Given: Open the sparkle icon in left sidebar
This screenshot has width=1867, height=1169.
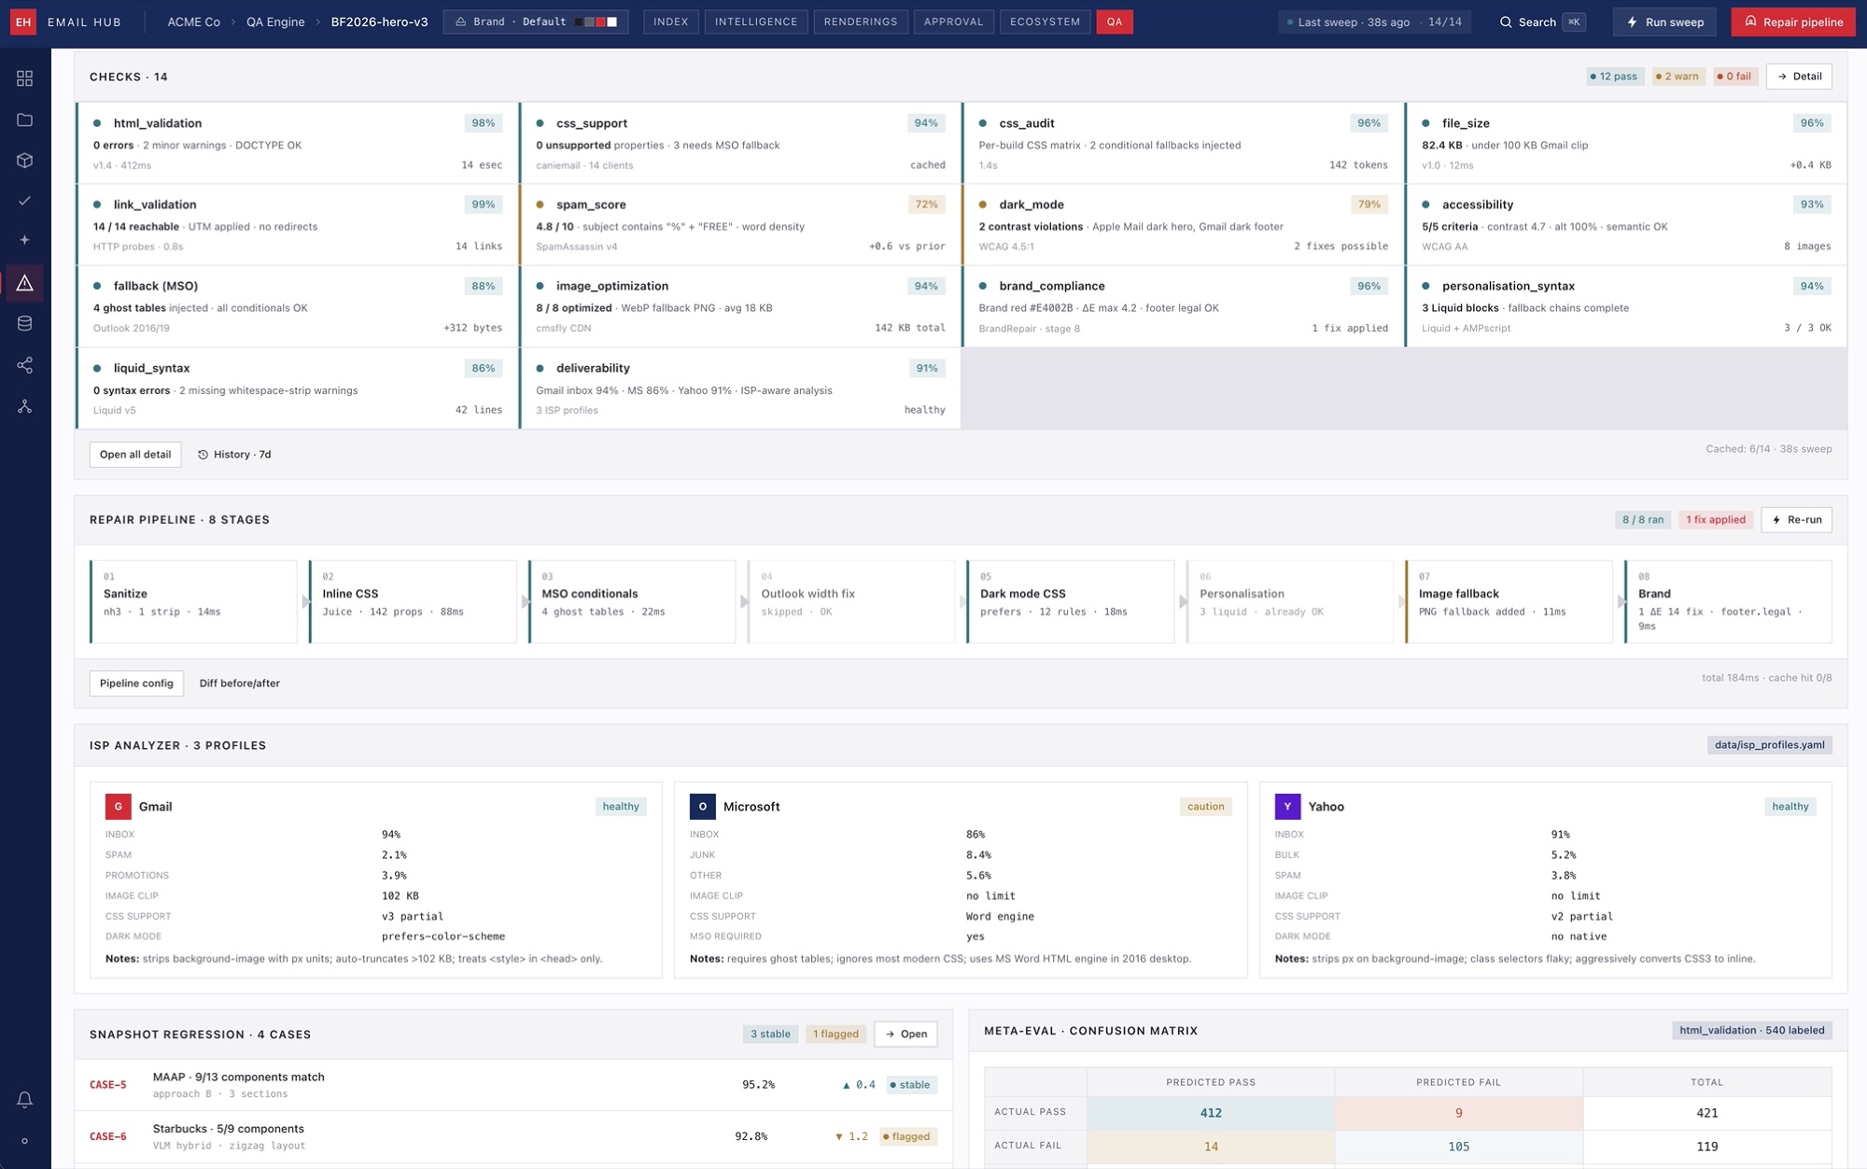Looking at the screenshot, I should pos(25,240).
